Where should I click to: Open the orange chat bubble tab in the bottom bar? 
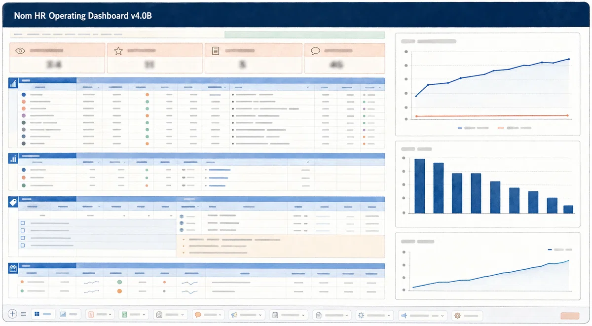(208, 314)
